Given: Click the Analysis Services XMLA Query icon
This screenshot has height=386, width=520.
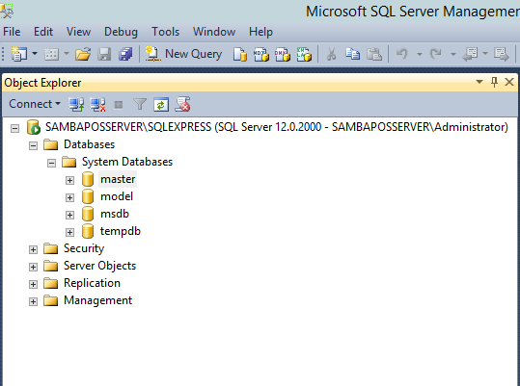Looking at the screenshot, I should tap(304, 54).
